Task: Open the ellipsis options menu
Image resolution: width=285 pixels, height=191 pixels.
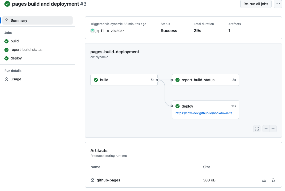Action: [278, 4]
